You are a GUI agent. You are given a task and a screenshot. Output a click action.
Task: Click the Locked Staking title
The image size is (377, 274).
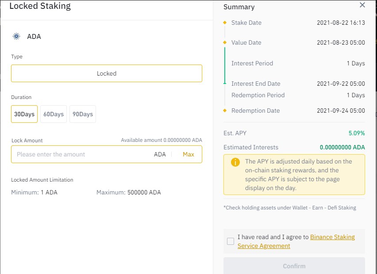(x=40, y=6)
